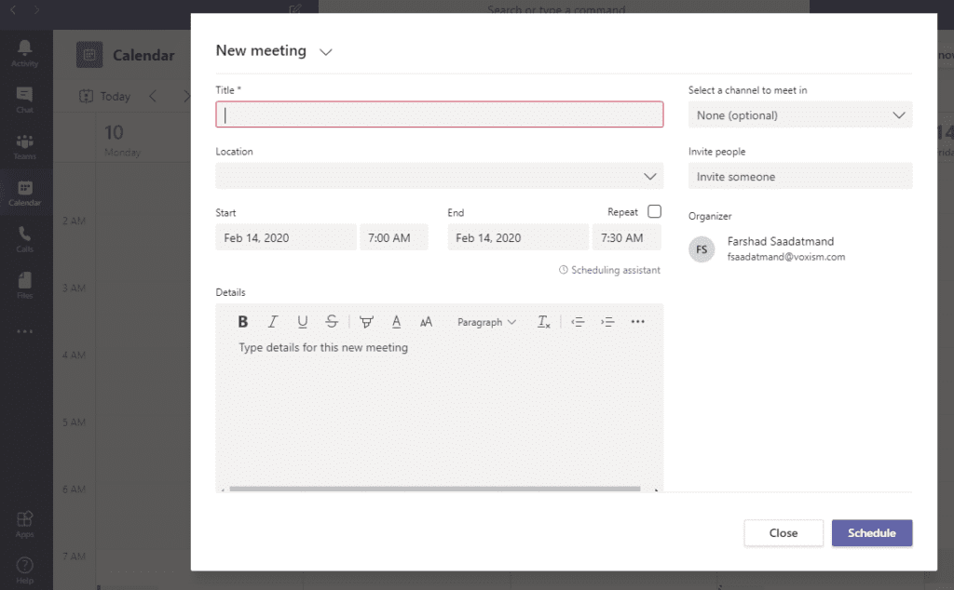
Task: Expand the New meeting chevron
Action: (x=325, y=52)
